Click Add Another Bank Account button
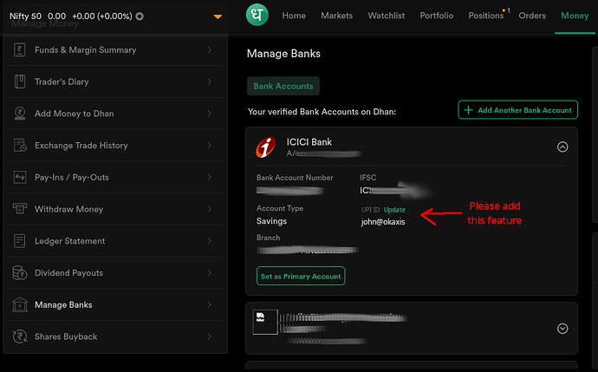598x372 pixels. pyautogui.click(x=518, y=110)
